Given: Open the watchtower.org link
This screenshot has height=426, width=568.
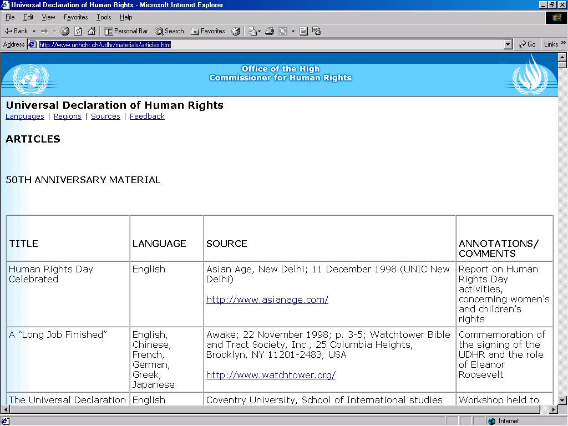Looking at the screenshot, I should tap(271, 375).
